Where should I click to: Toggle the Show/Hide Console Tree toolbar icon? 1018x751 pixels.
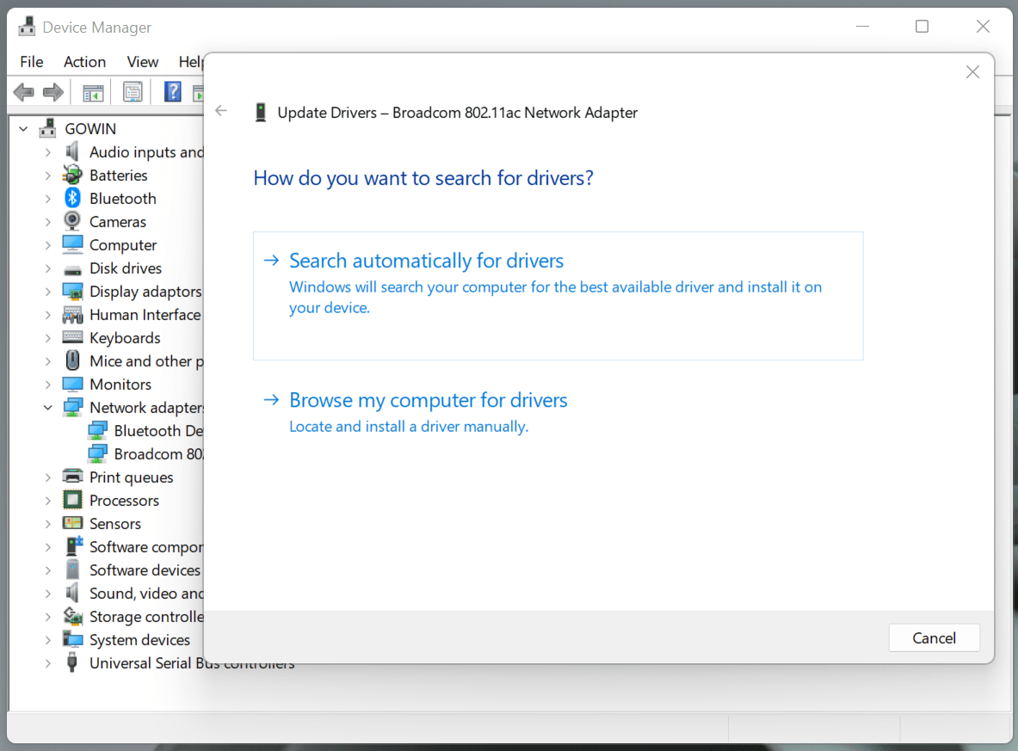click(x=92, y=92)
